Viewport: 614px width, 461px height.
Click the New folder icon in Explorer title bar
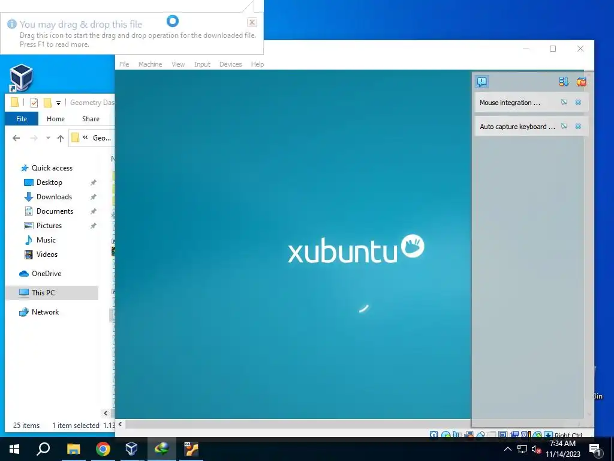point(47,103)
